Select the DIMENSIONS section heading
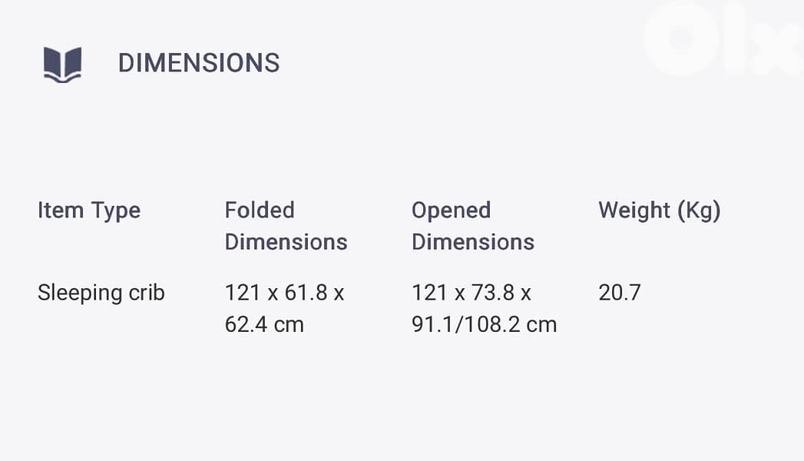 point(198,63)
